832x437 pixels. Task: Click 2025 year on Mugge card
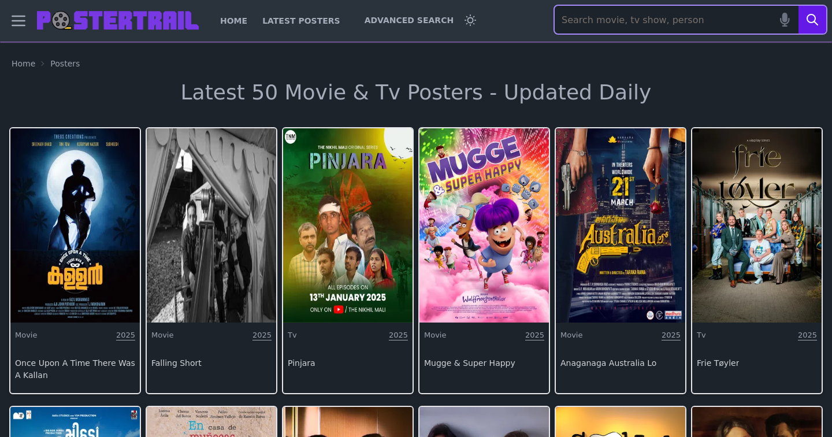point(534,335)
